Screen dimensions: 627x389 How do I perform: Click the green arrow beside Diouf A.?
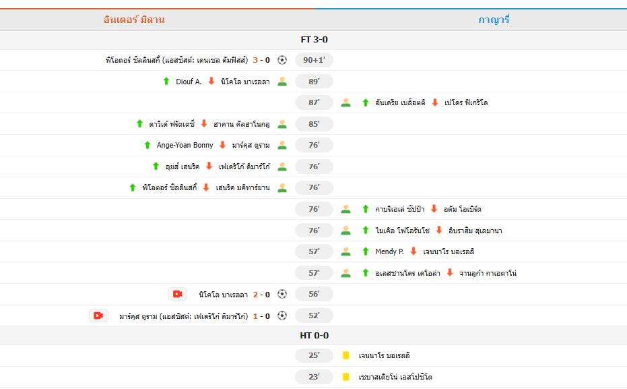(166, 82)
